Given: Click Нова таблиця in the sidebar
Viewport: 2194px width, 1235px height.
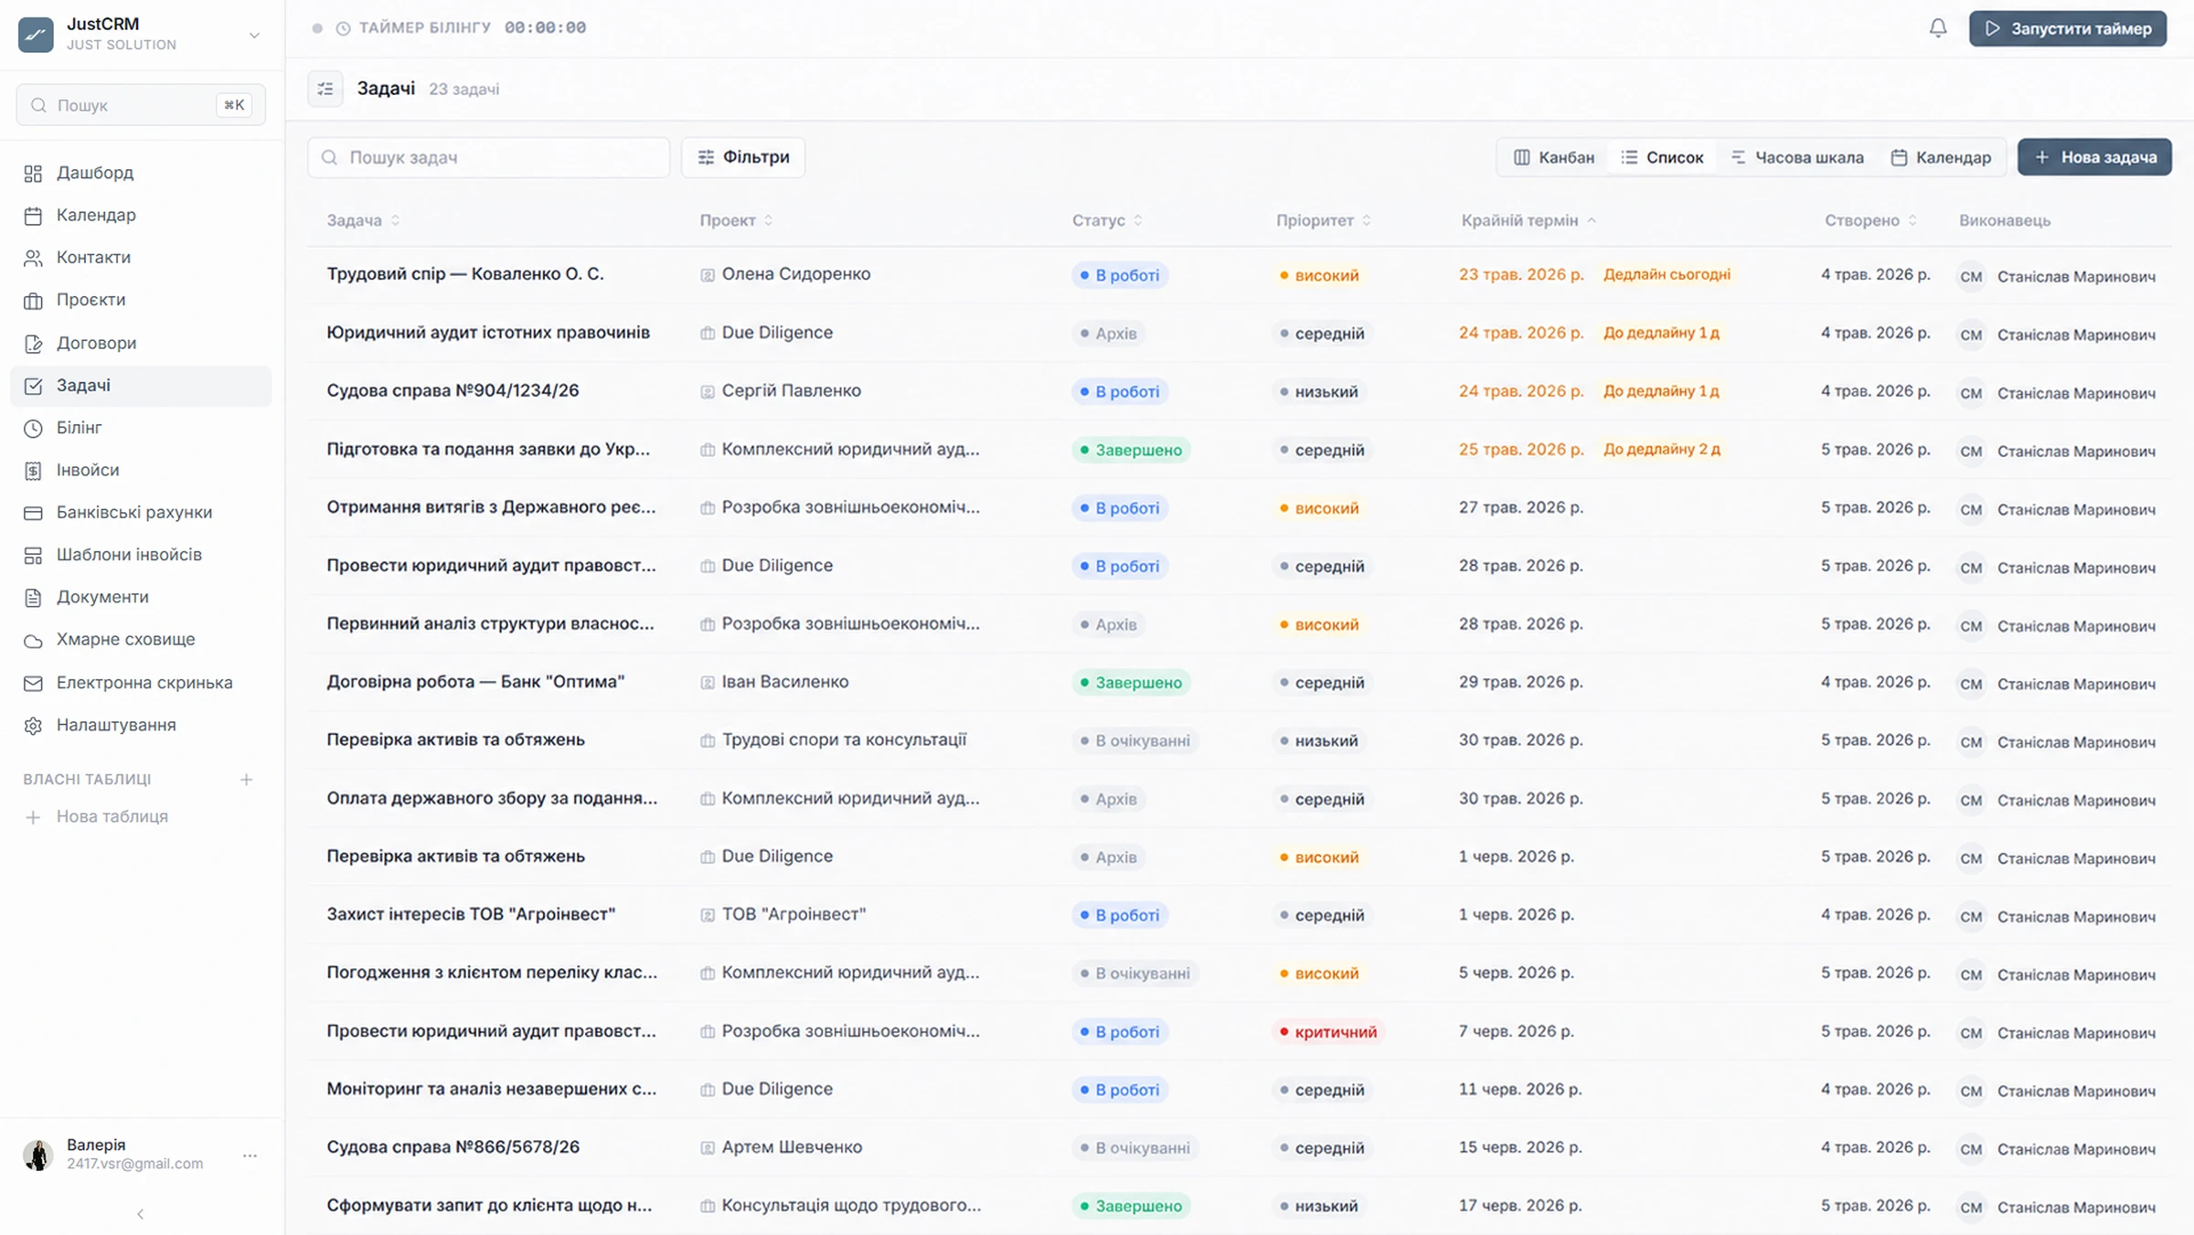Looking at the screenshot, I should click(x=96, y=816).
